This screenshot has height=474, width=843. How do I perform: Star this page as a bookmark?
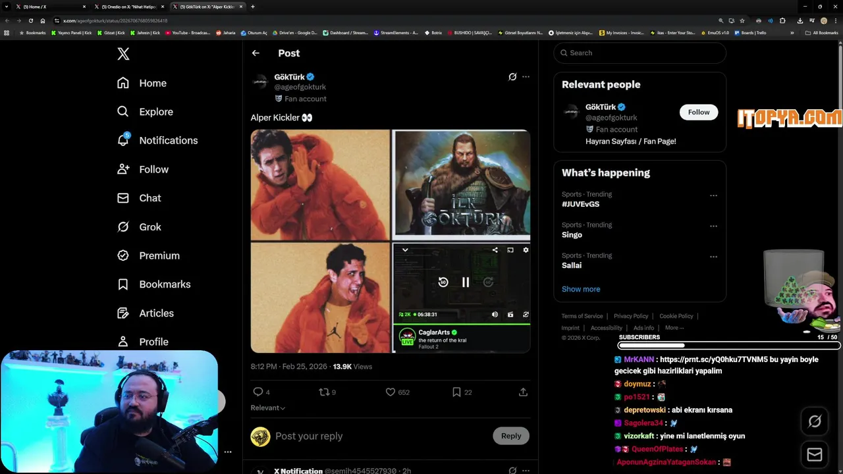(742, 20)
